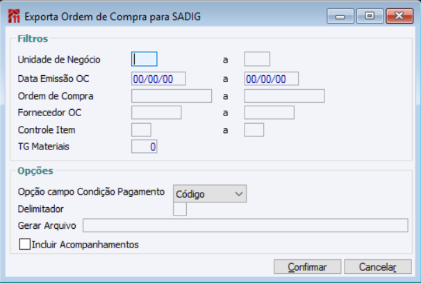The height and width of the screenshot is (283, 421).
Task: Click the ending Unidade de Negócio field
Action: point(257,59)
